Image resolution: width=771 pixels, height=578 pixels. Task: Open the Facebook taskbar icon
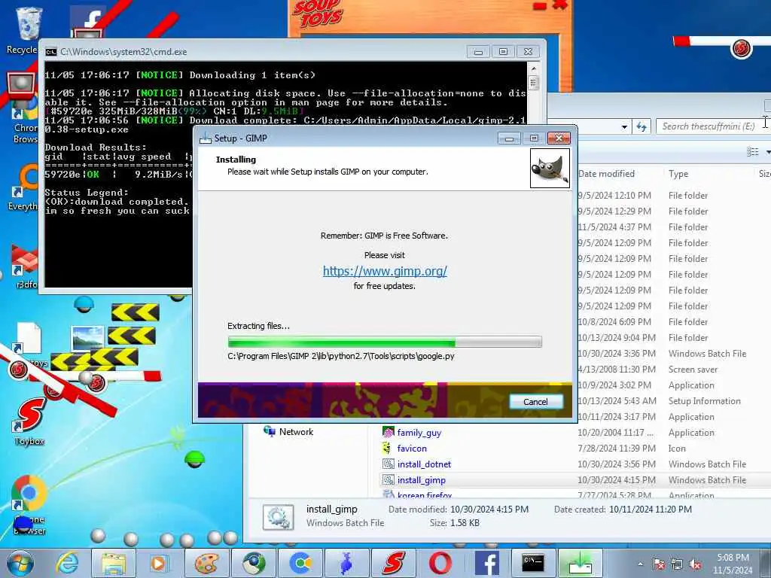click(487, 563)
